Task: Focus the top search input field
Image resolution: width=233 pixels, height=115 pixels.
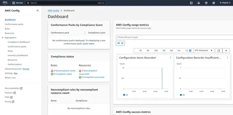Action: click(65, 3)
